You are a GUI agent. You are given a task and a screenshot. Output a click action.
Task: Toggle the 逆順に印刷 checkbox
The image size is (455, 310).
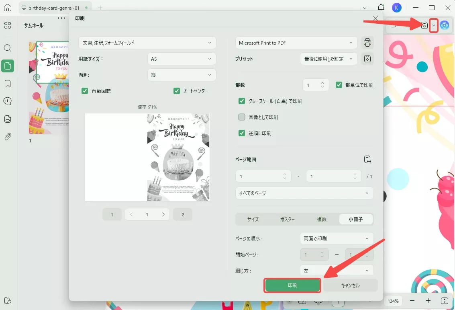coord(241,133)
